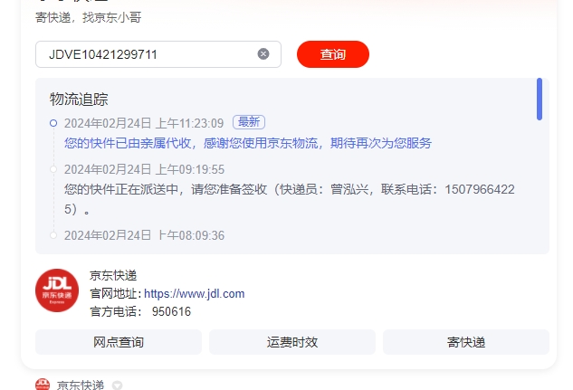The width and height of the screenshot is (573, 390).
Task: Click the timestamp 2024年02月24日 上午08:09:36
Action: coord(144,235)
